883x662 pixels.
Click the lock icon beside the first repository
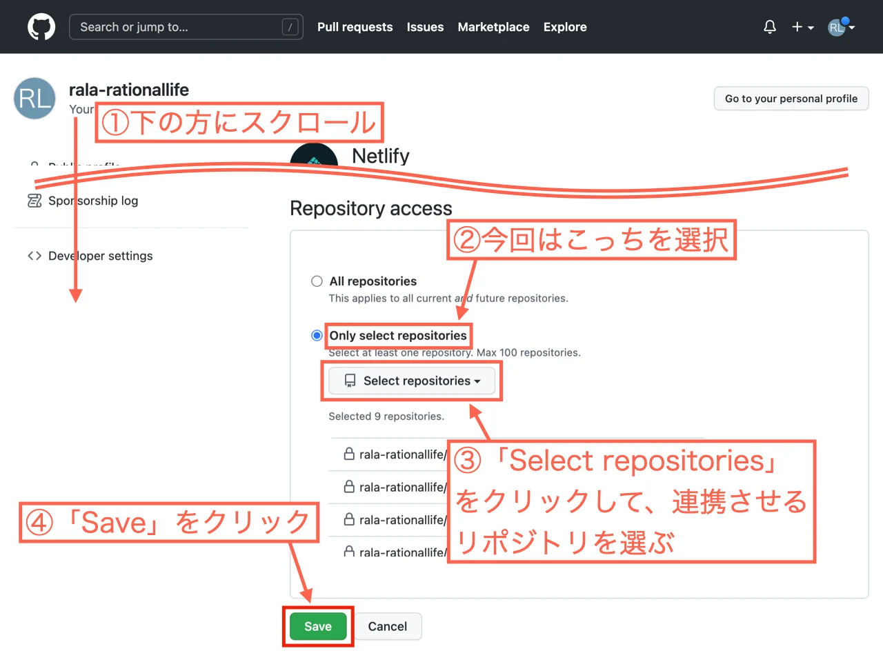click(348, 454)
